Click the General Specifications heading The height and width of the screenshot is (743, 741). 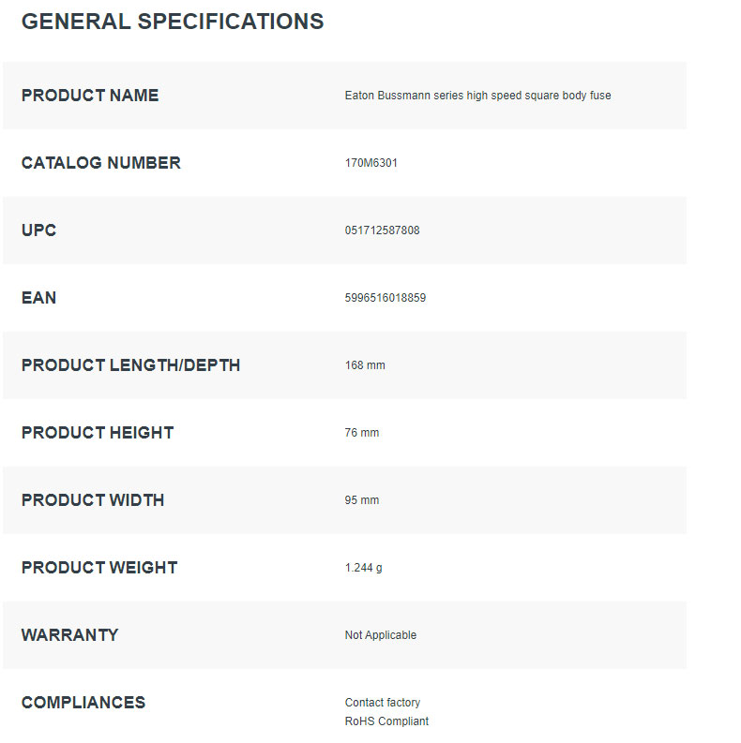173,22
